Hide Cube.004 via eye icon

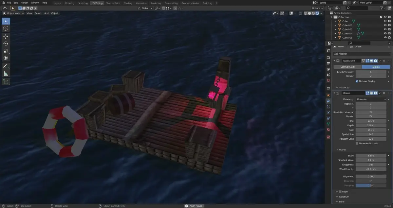385,33
